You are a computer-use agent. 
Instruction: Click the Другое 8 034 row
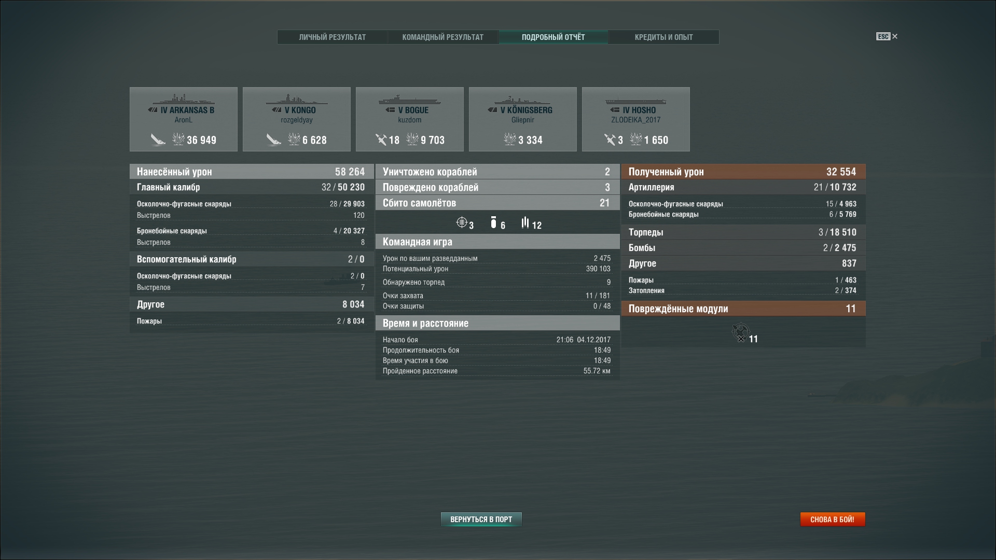click(252, 304)
